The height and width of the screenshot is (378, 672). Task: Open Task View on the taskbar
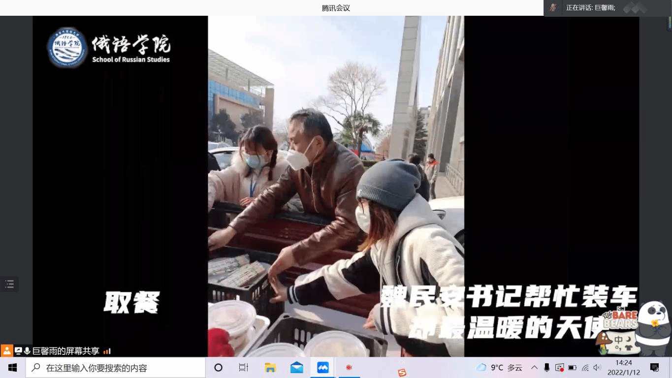coord(243,368)
